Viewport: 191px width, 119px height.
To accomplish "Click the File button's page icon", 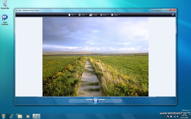I will click(x=69, y=15).
